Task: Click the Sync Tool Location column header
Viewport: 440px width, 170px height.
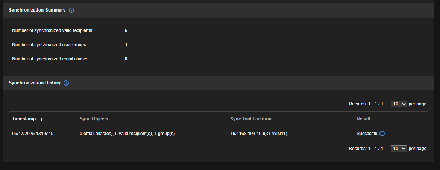Action: [x=251, y=119]
